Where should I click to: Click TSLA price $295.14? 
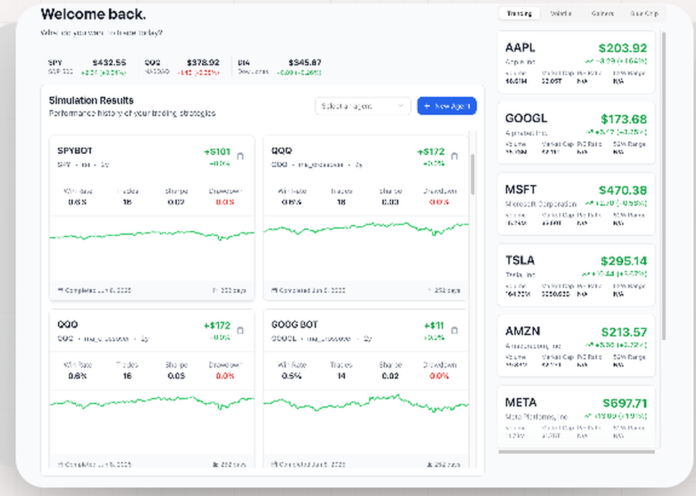(x=624, y=261)
